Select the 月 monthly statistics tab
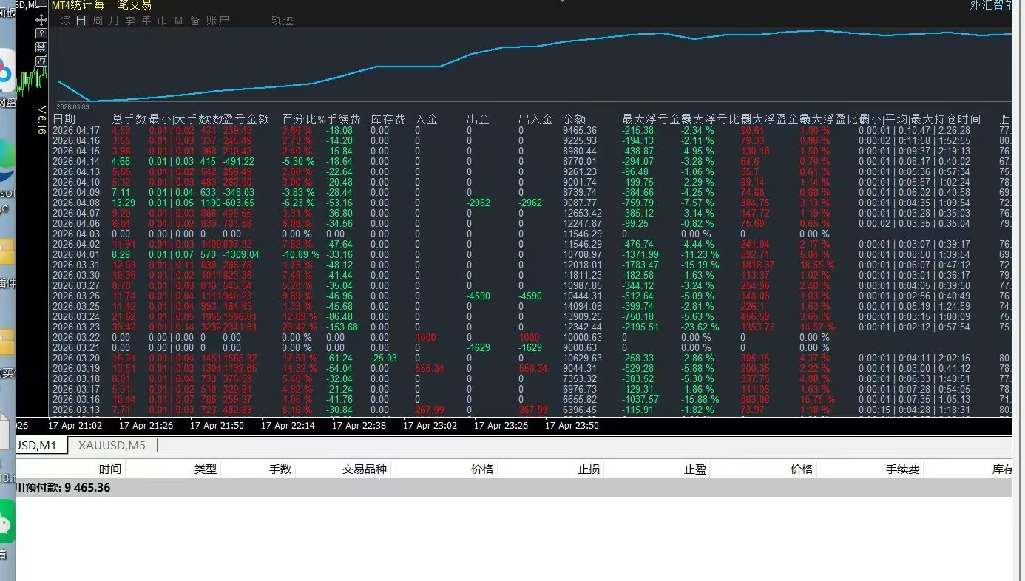Image resolution: width=1025 pixels, height=581 pixels. 114,21
